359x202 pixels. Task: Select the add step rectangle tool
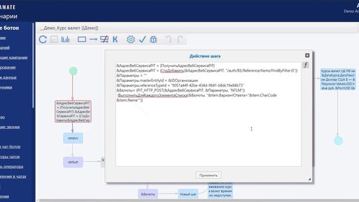pyautogui.click(x=82, y=39)
